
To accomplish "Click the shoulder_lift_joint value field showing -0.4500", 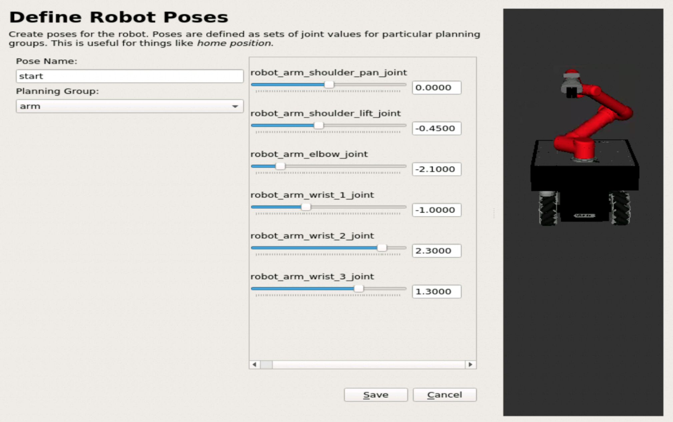I will click(x=437, y=128).
